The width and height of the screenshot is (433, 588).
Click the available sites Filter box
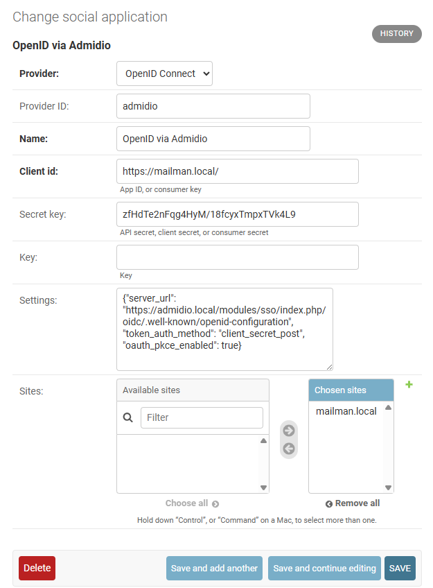click(x=202, y=417)
